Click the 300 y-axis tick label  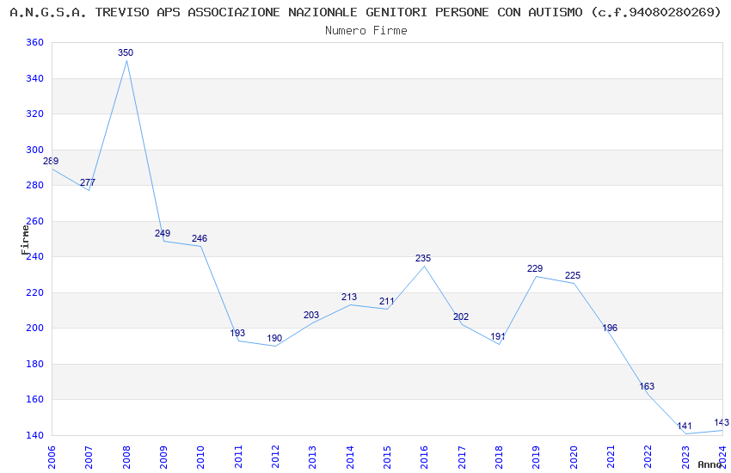pyautogui.click(x=35, y=150)
